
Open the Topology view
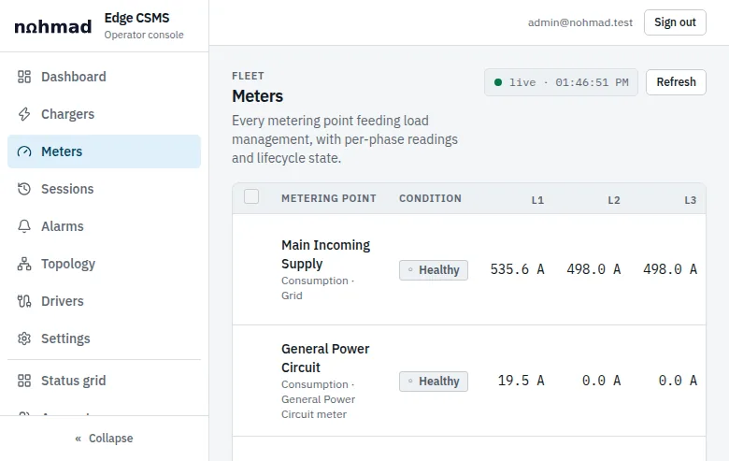point(104,264)
